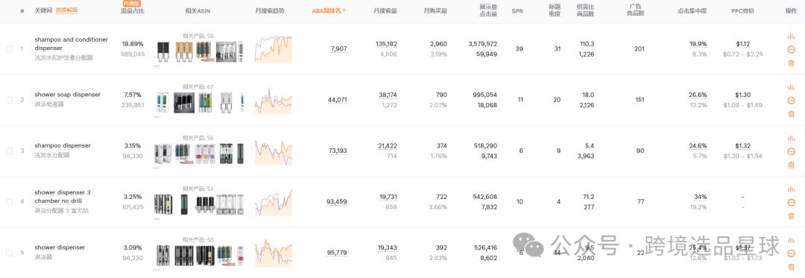The height and width of the screenshot is (278, 805).
Task: Check the shampoo dispenser row checkbox
Action: 9,151
